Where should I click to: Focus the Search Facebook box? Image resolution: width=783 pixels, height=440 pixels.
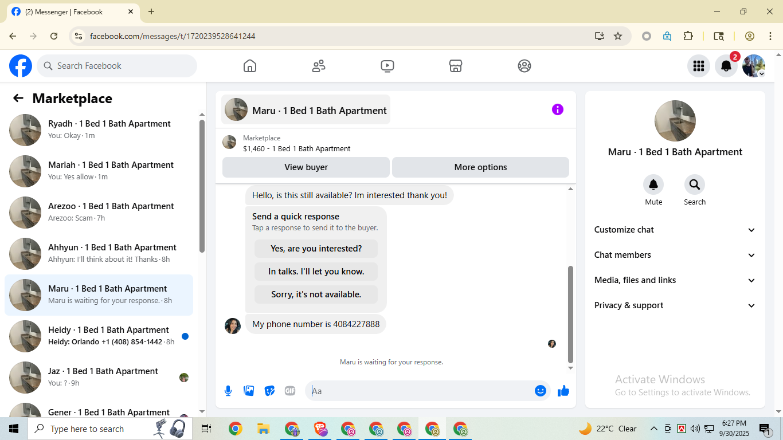click(x=117, y=66)
